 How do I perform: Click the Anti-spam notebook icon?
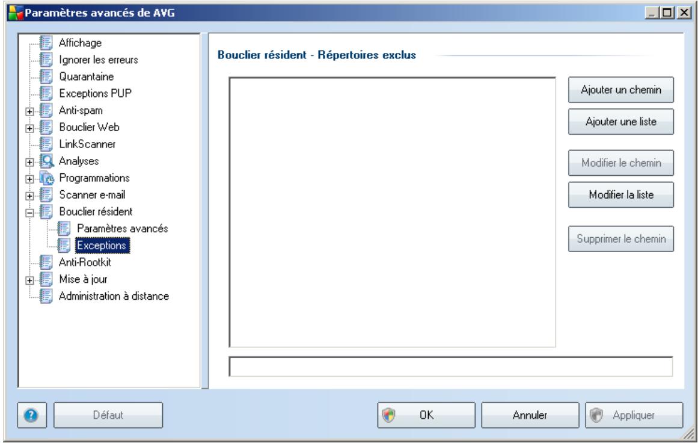tap(46, 111)
